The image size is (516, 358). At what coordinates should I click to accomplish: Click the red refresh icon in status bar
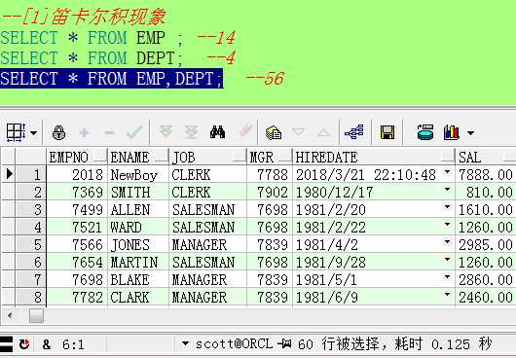24,344
